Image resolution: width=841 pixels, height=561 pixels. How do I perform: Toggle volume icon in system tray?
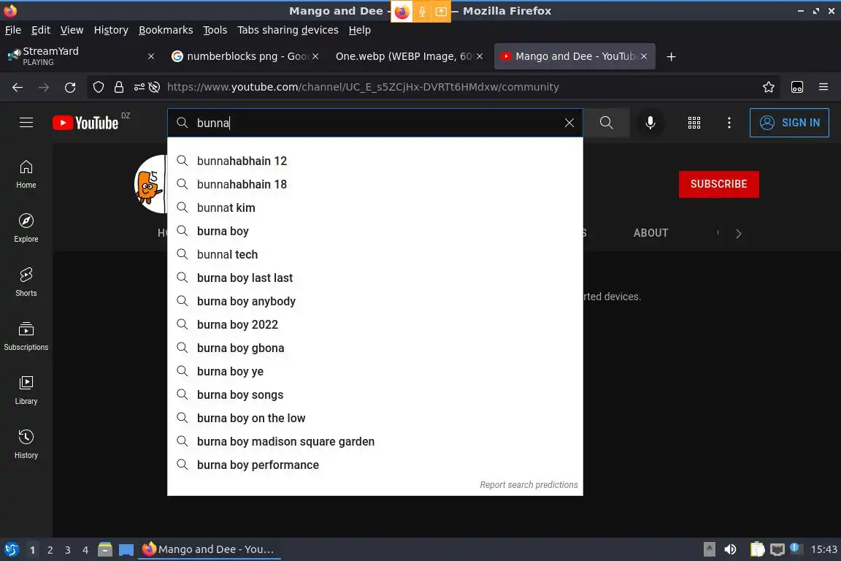click(x=730, y=549)
